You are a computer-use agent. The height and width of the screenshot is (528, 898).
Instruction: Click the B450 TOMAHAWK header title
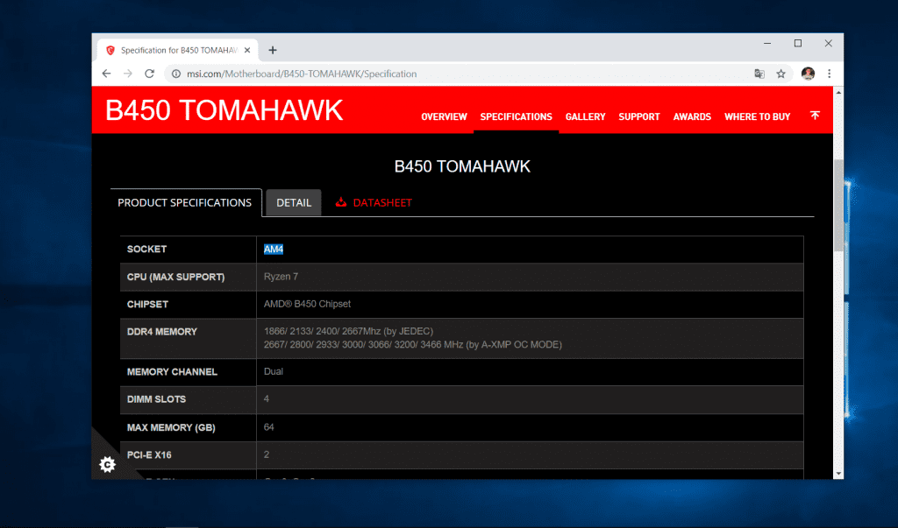click(x=224, y=110)
